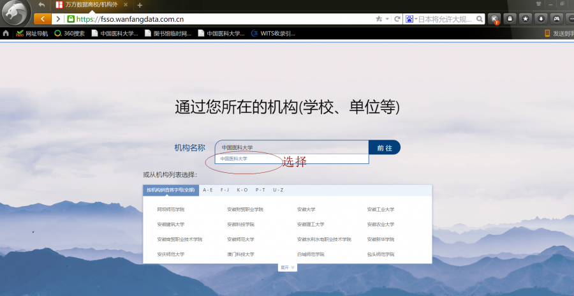
Task: Select 阿坝师范学院 from list
Action: [170, 209]
